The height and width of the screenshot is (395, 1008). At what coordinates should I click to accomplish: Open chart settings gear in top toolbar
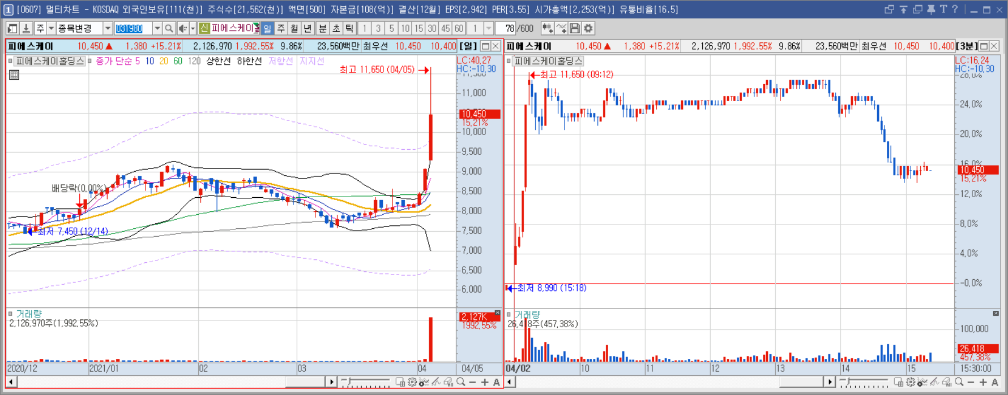588,28
